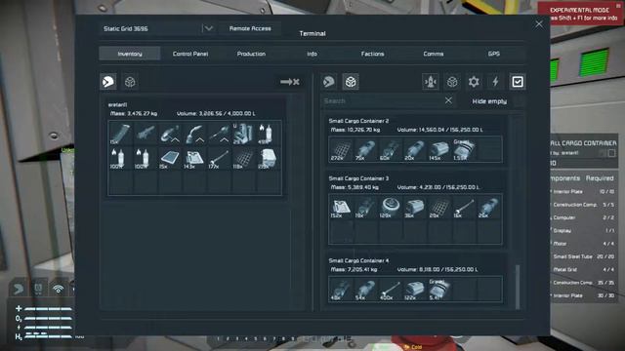The image size is (625, 351).
Task: Select the 152x interior plates in Container 3
Action: (x=341, y=208)
